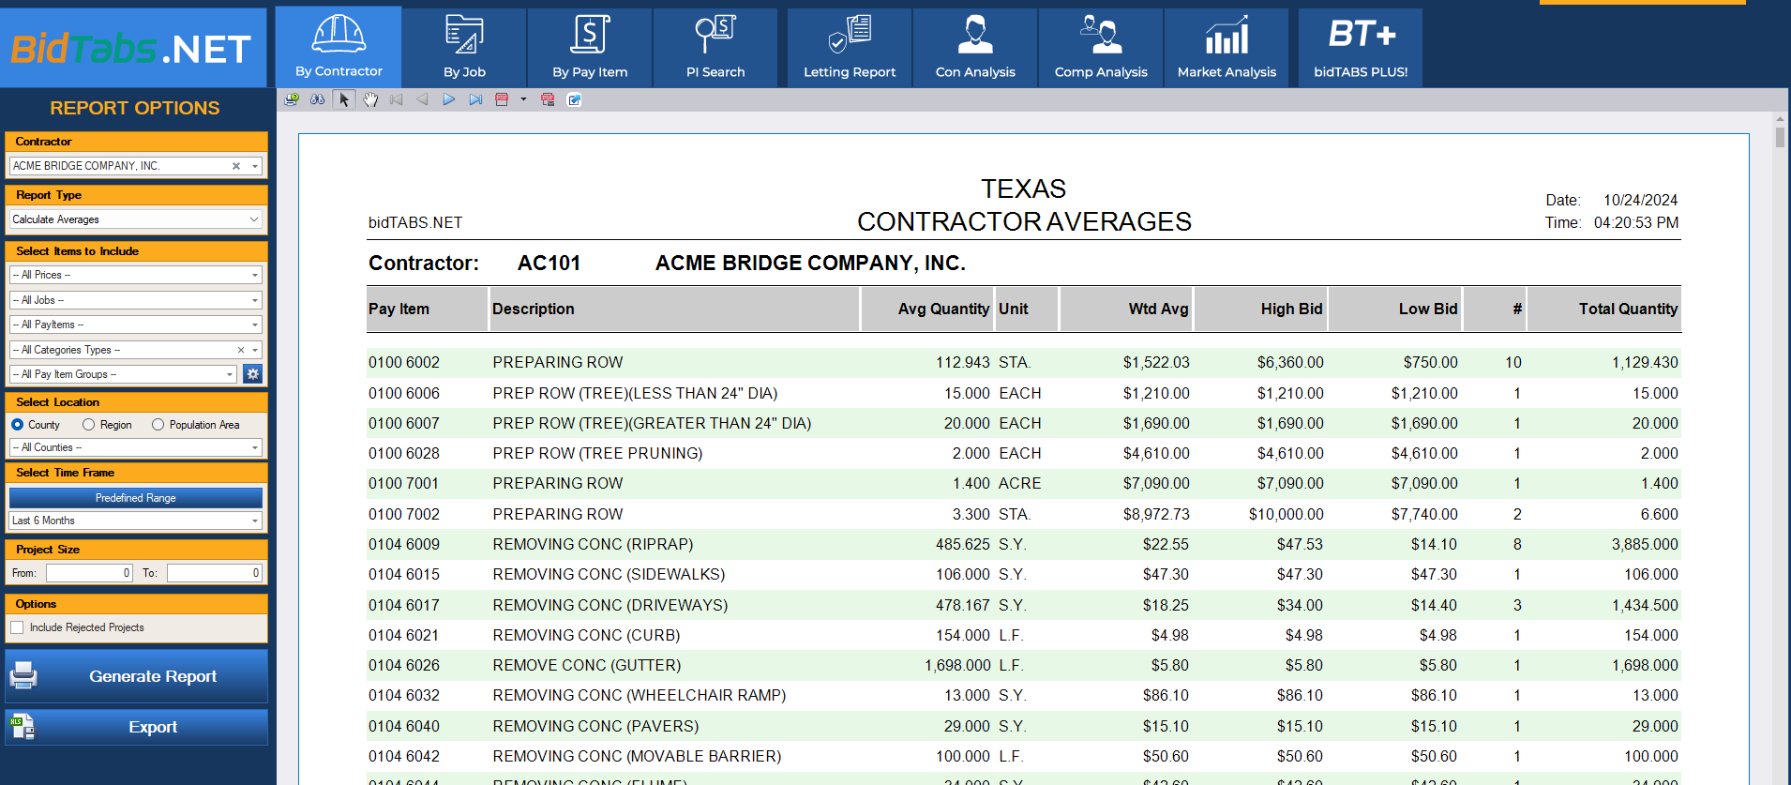This screenshot has height=785, width=1791.
Task: Click REMOVING CONC (RIPRAP) description
Action: coord(593,544)
